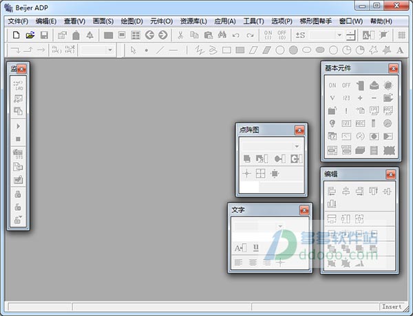Click the next screen right arrow icon
The width and height of the screenshot is (413, 316).
coord(163,35)
